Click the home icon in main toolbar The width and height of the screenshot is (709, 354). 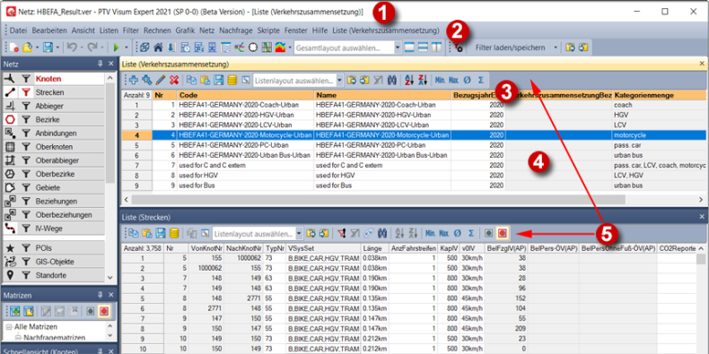(x=158, y=47)
